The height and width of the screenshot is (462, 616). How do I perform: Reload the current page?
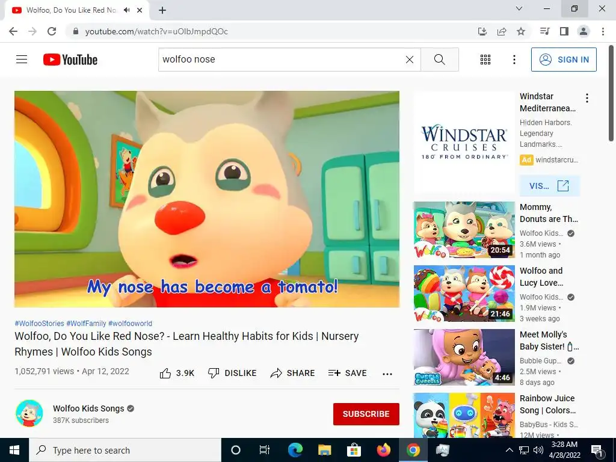[52, 31]
